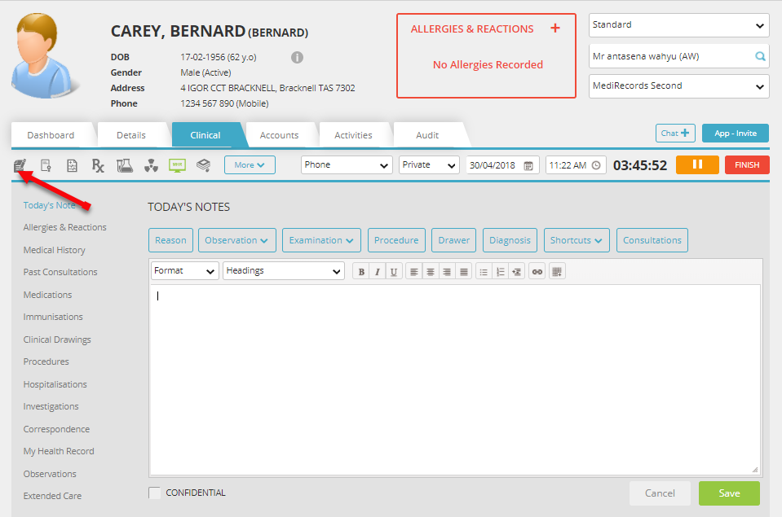Image resolution: width=782 pixels, height=517 pixels.
Task: Click the certificate document icon
Action: click(46, 165)
